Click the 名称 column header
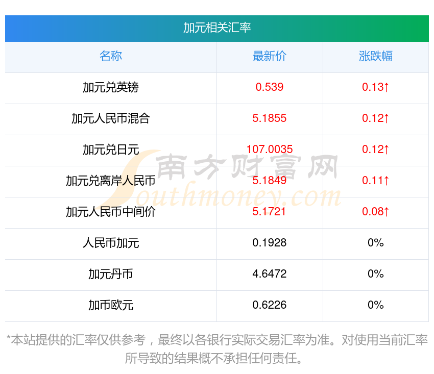434x374 pixels. pyautogui.click(x=111, y=56)
